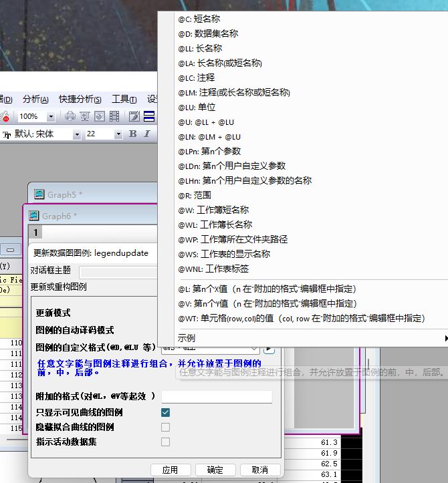Click the Print toolbar icon
This screenshot has width=448, height=483.
pyautogui.click(x=70, y=116)
